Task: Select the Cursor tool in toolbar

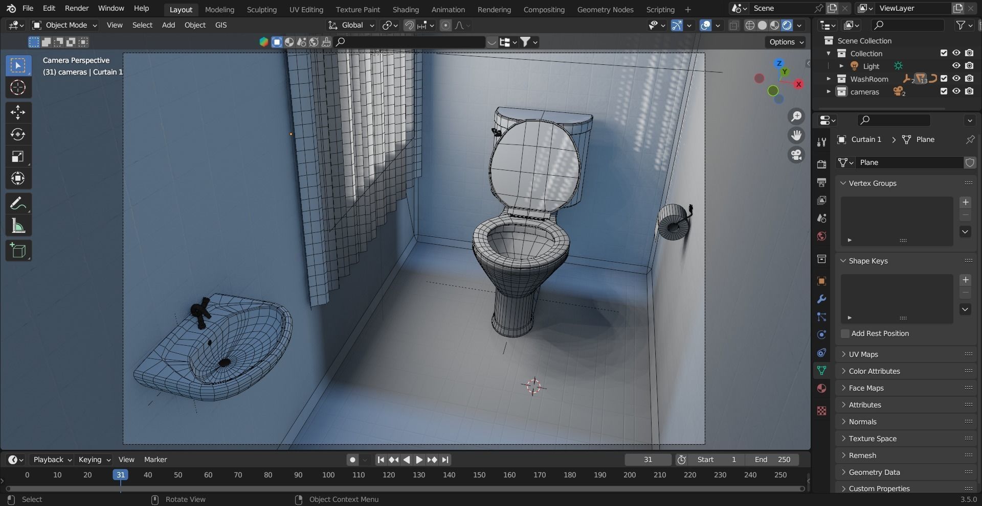Action: pyautogui.click(x=18, y=87)
